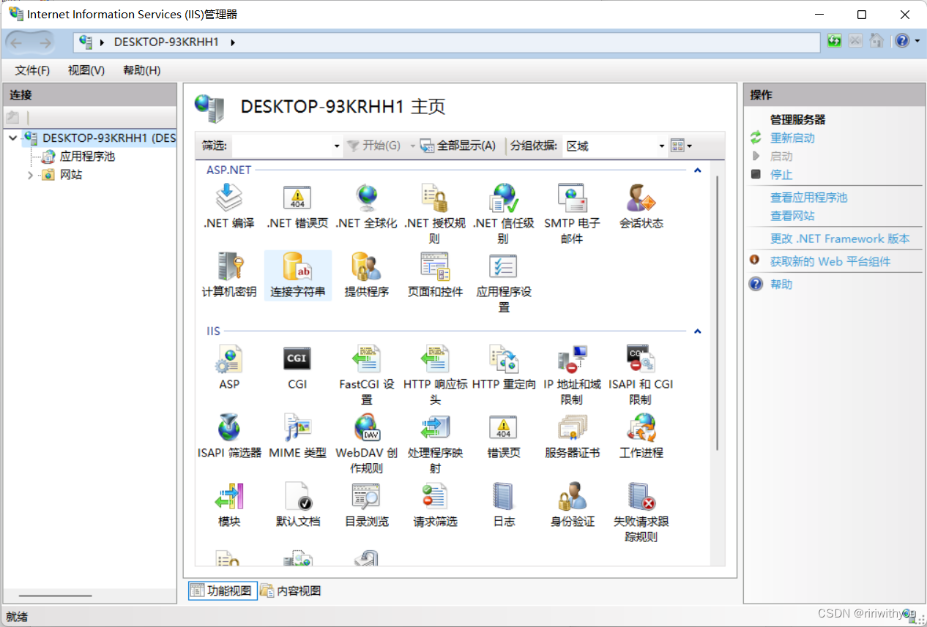927x627 pixels.
Task: Click the 全部显示(A) toolbar button
Action: tap(458, 146)
